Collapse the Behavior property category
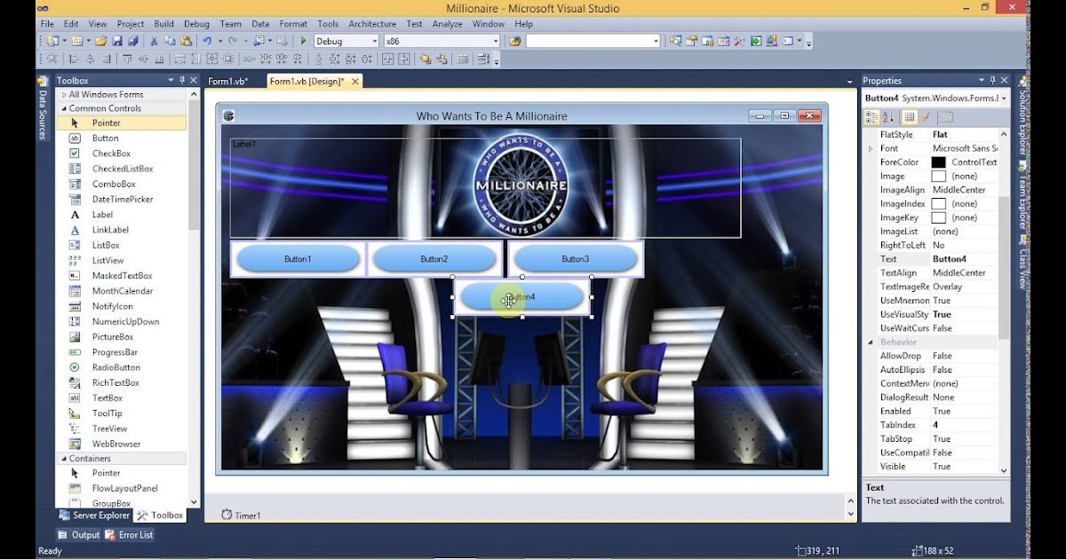 tap(871, 342)
